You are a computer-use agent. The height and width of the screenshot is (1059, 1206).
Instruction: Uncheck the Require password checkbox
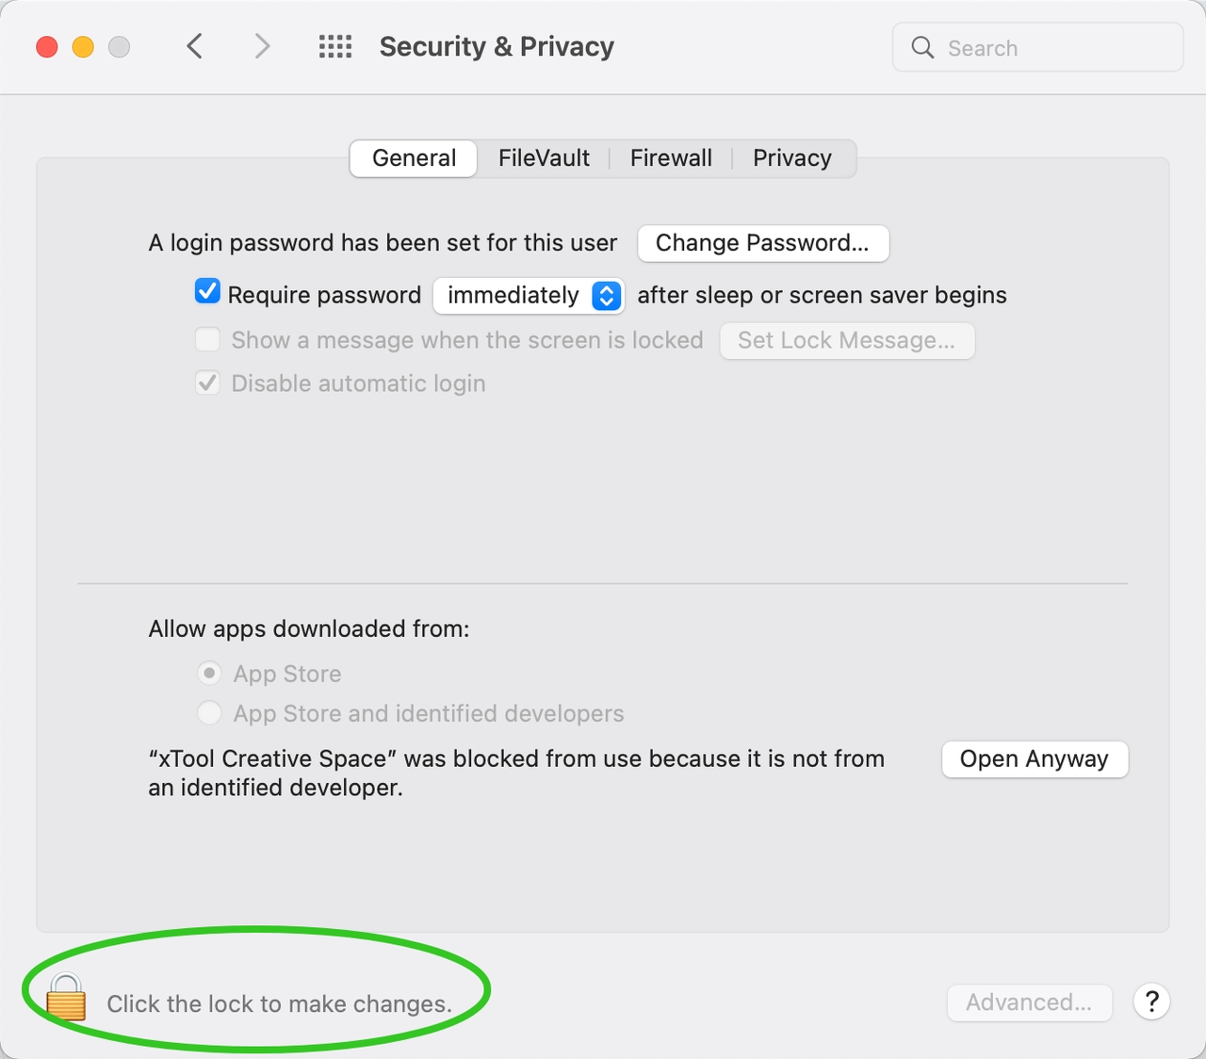(207, 293)
